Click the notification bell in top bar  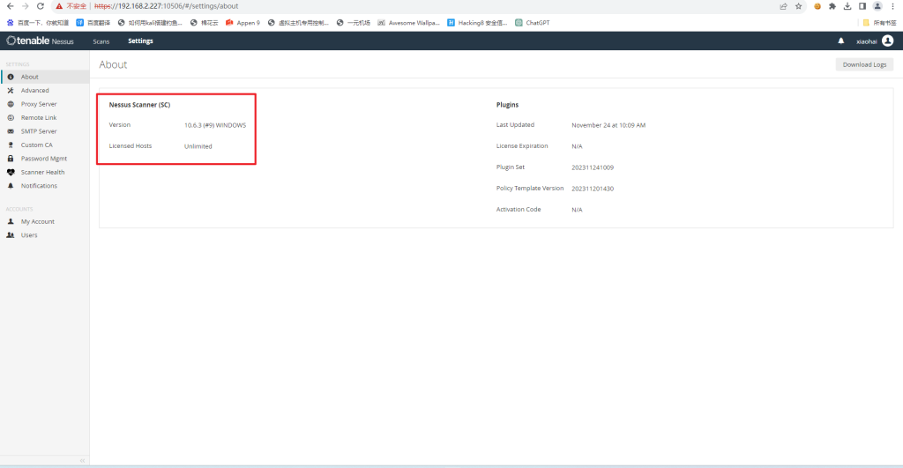pos(840,41)
